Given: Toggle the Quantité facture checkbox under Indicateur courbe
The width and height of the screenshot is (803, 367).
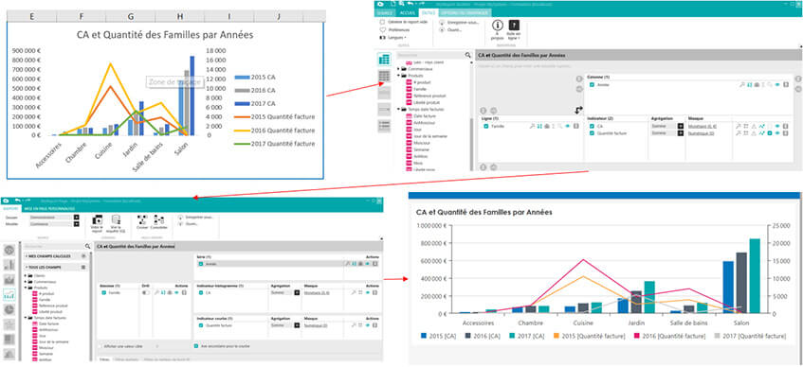Looking at the screenshot, I should [201, 325].
